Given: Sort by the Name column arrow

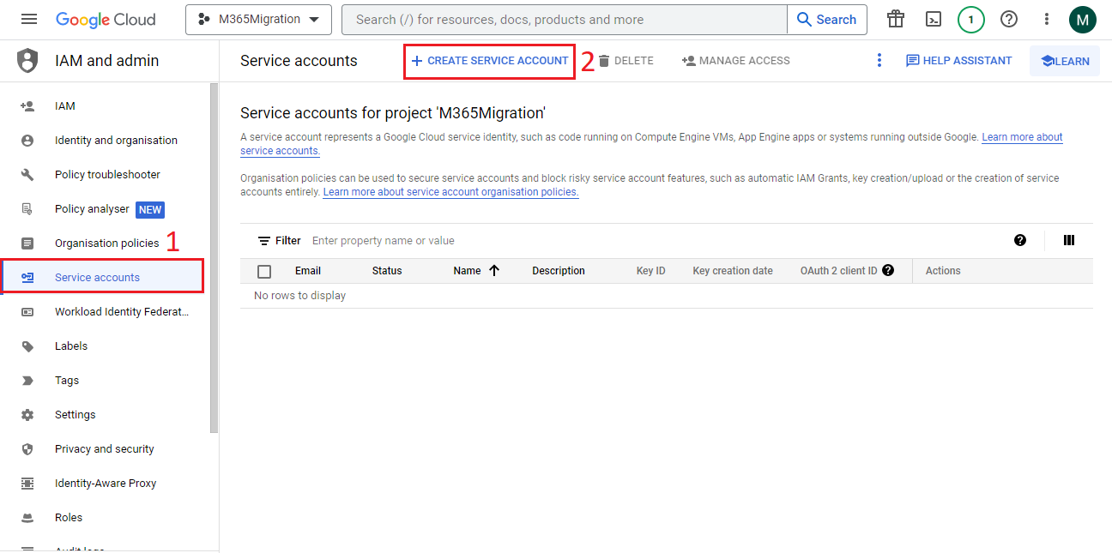Looking at the screenshot, I should (x=494, y=270).
